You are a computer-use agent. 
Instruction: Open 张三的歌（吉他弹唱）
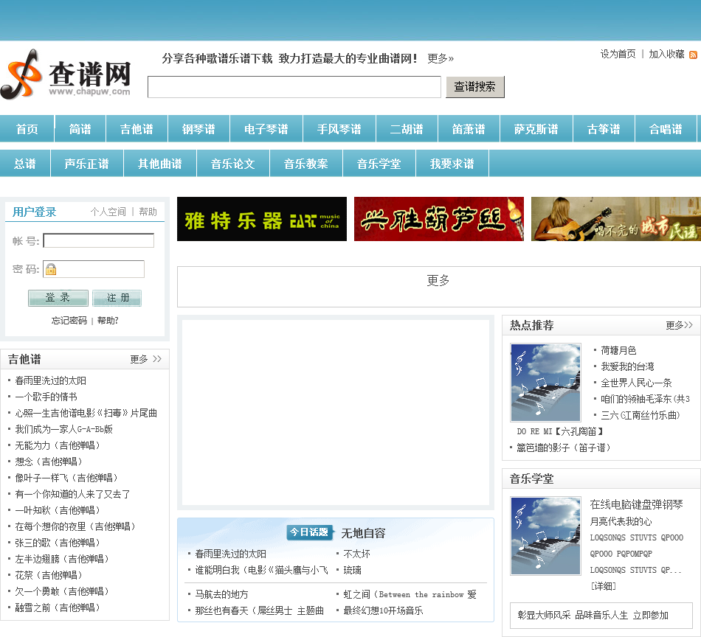60,543
